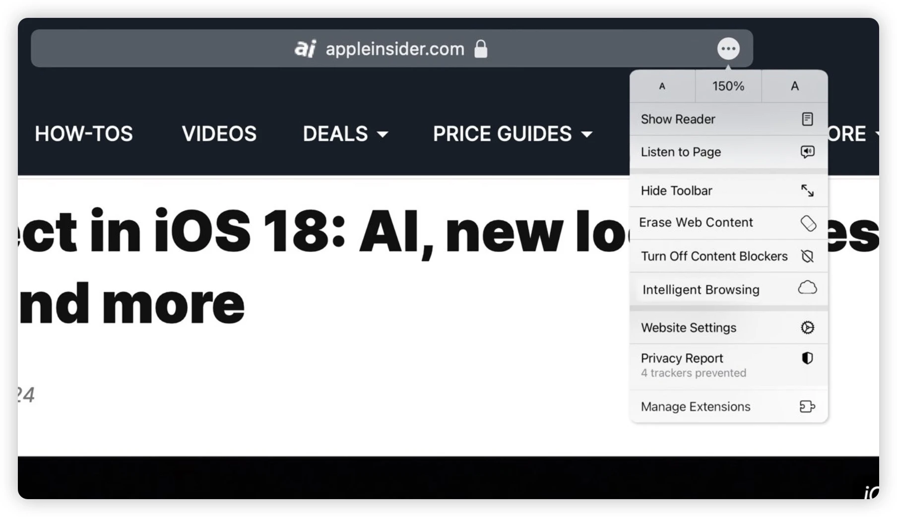Click the lock icon in the address bar
The width and height of the screenshot is (897, 517).
click(481, 49)
